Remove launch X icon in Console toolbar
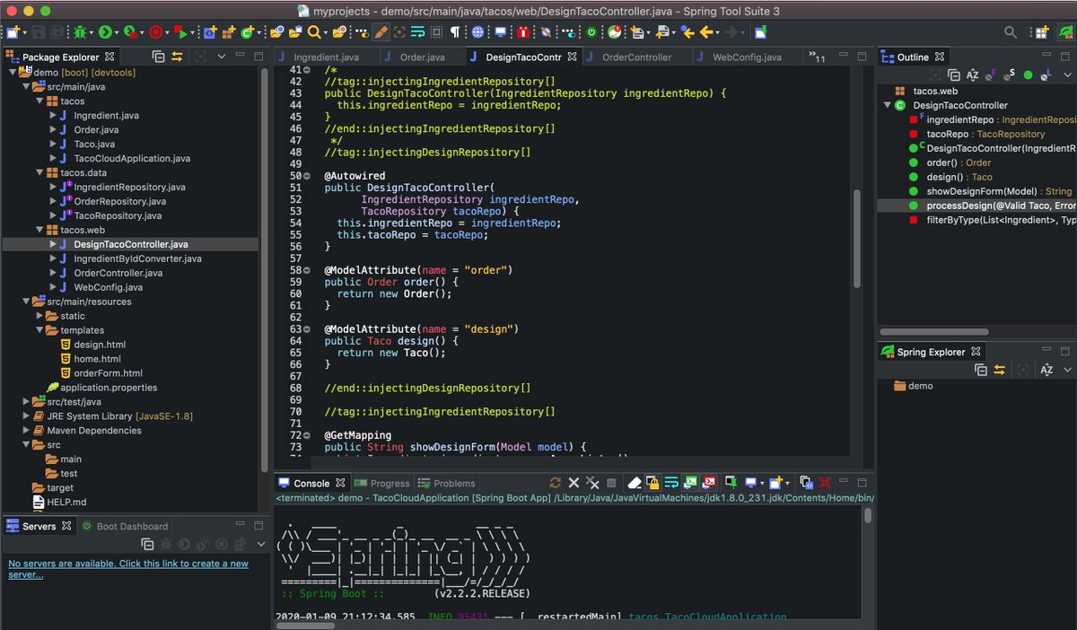Image resolution: width=1077 pixels, height=630 pixels. [574, 483]
